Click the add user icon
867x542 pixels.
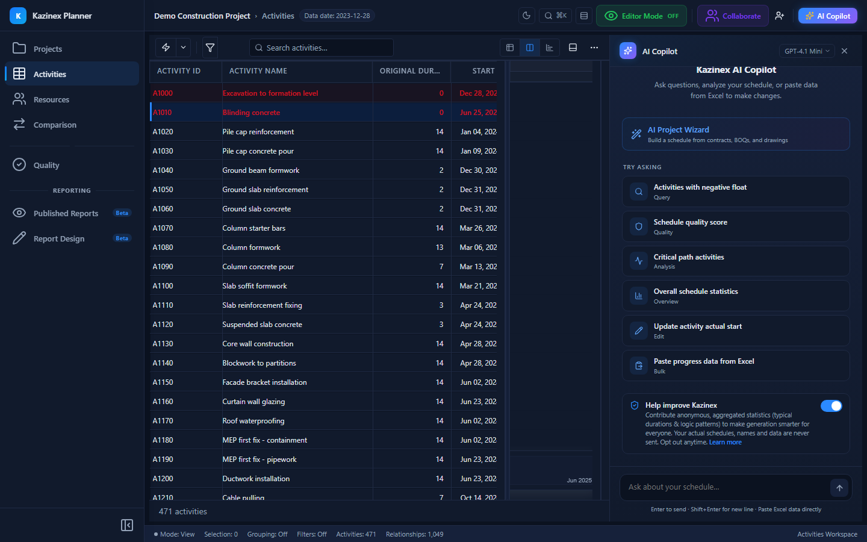click(x=780, y=16)
